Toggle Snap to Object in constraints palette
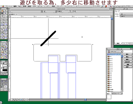133x104 pixels. click(x=6, y=81)
